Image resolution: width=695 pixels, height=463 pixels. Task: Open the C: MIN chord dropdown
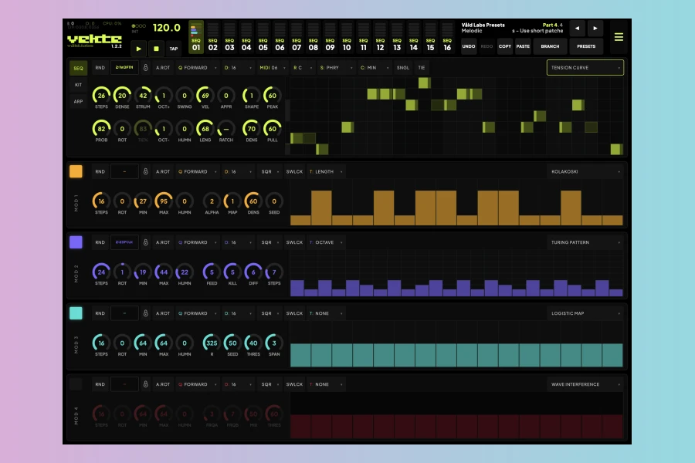[x=374, y=68]
